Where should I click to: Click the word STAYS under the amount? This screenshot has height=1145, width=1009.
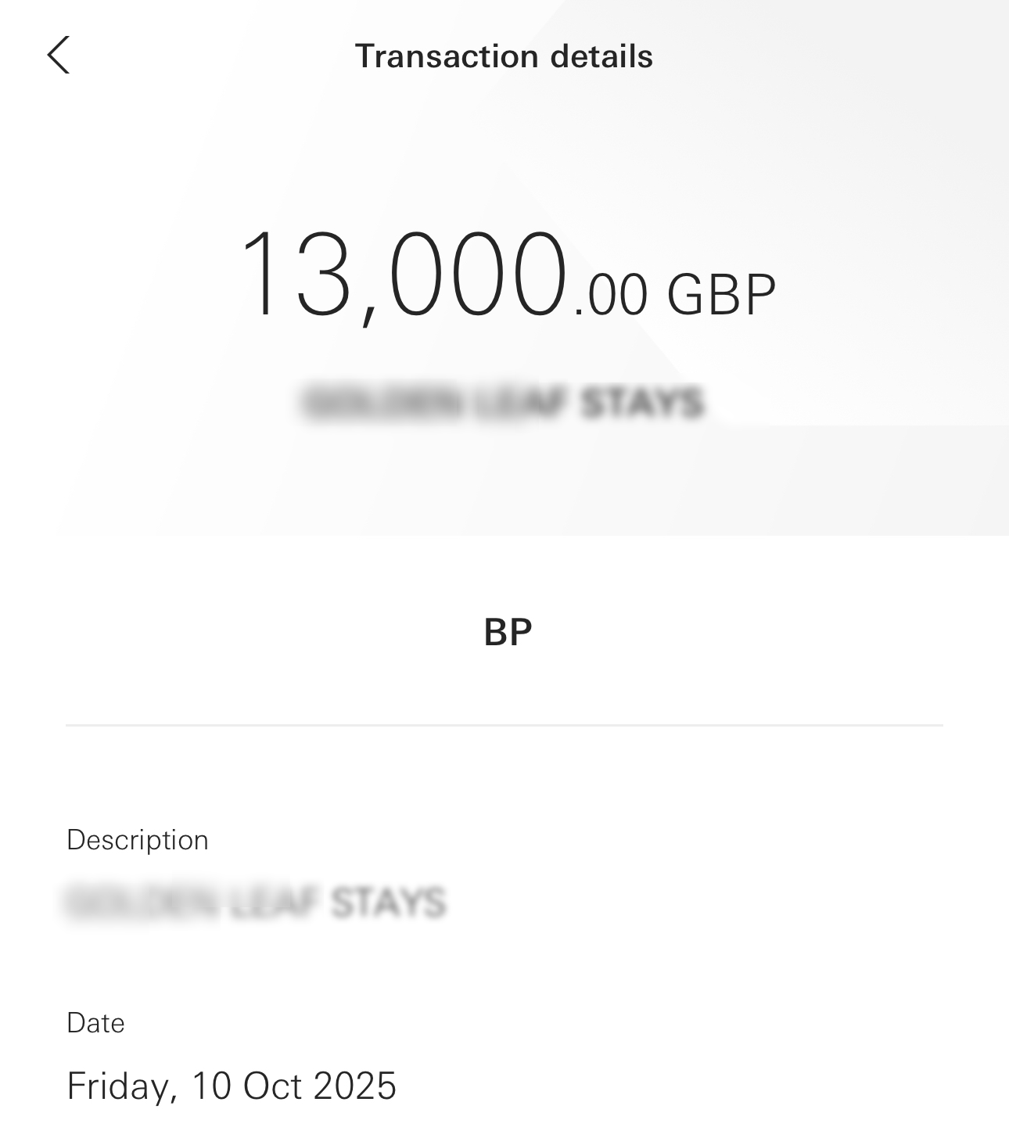pyautogui.click(x=642, y=404)
